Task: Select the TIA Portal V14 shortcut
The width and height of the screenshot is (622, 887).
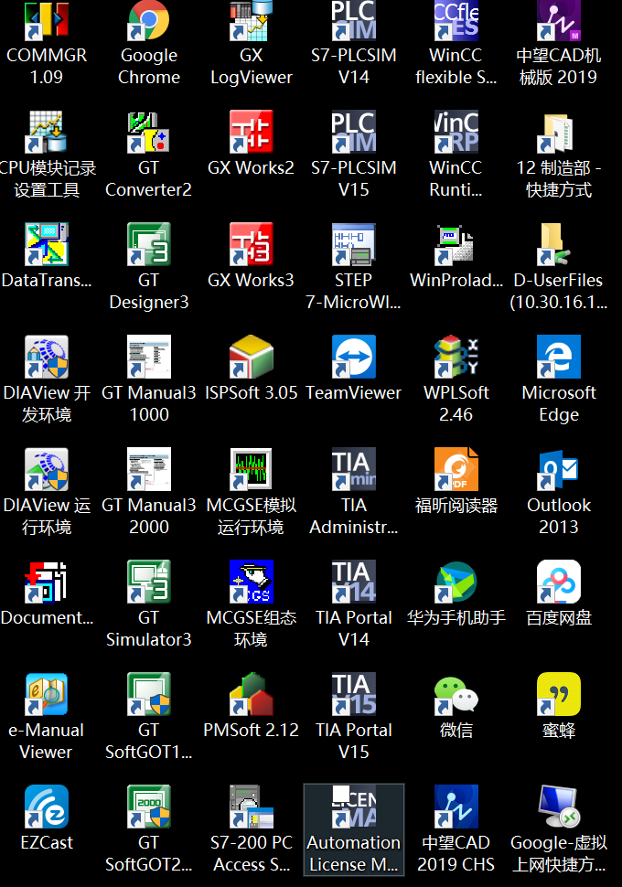Action: pos(353,582)
